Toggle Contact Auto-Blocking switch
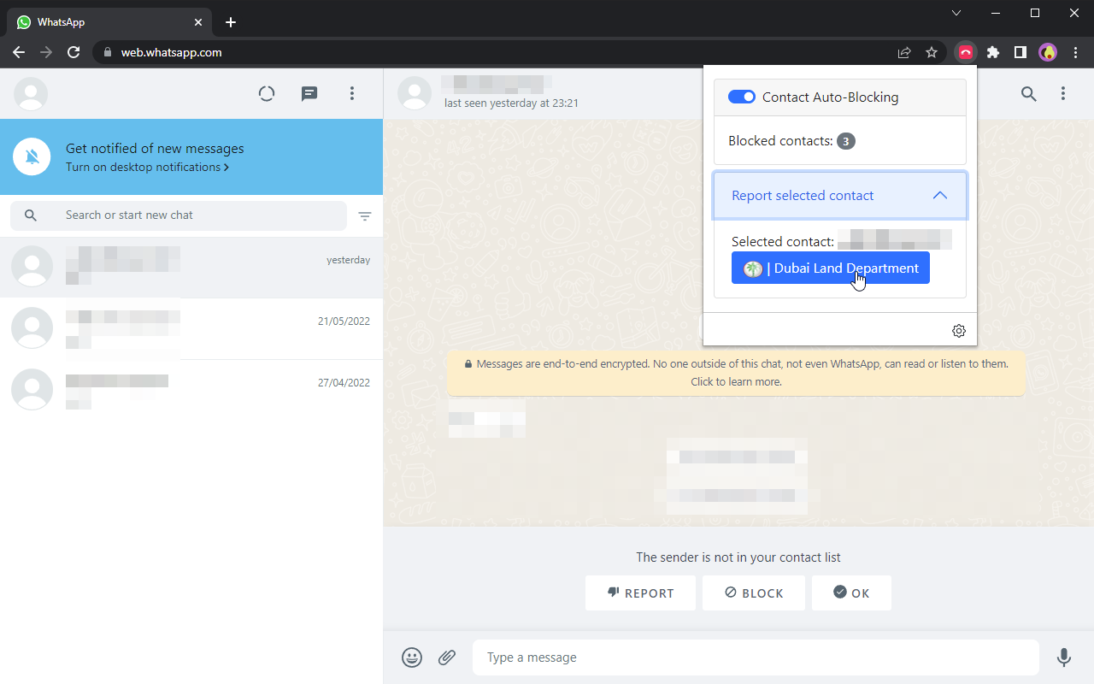Screen dimensions: 1094x684 pos(742,97)
